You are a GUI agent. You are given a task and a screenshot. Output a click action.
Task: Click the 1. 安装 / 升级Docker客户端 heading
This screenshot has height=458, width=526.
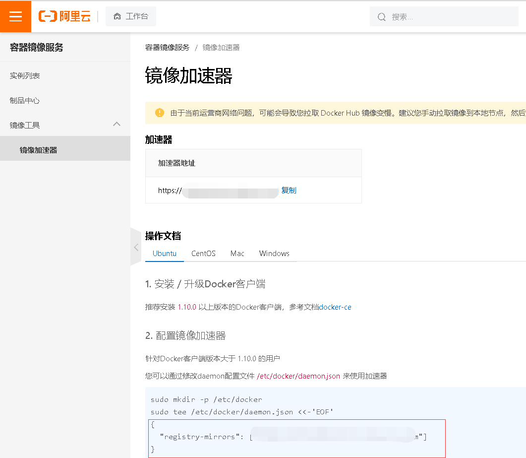pos(205,284)
